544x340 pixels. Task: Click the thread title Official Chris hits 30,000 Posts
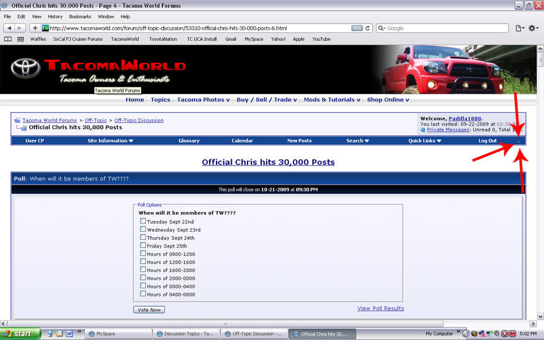[x=268, y=162]
